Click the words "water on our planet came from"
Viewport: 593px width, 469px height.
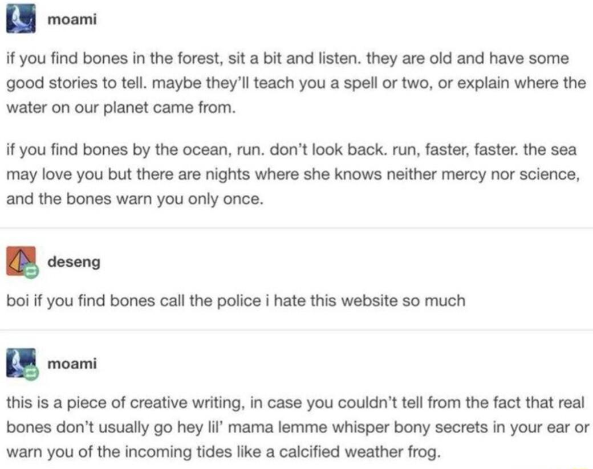(120, 108)
